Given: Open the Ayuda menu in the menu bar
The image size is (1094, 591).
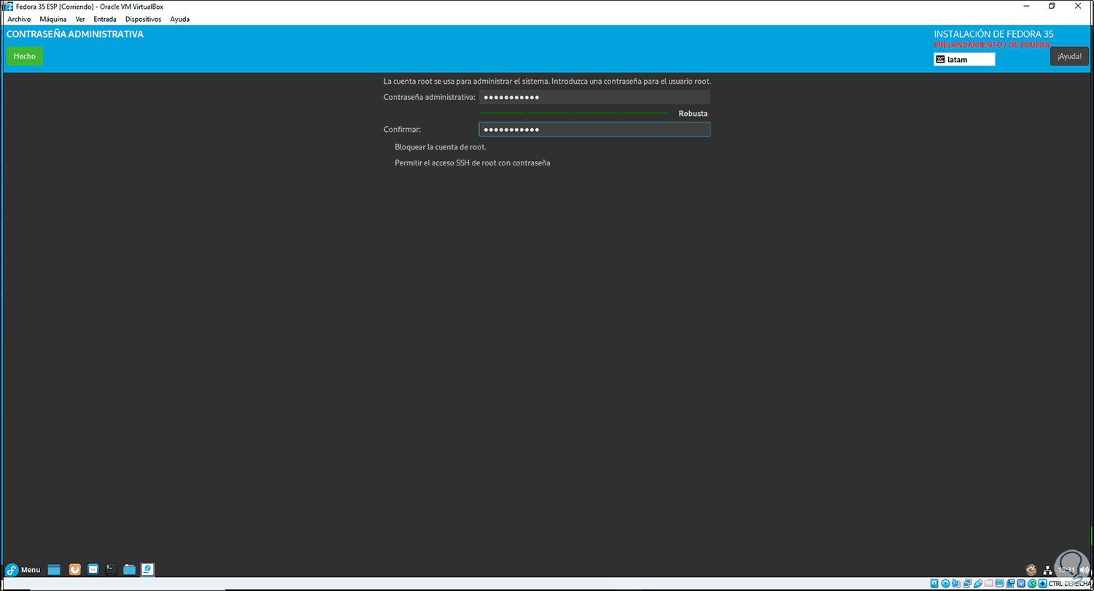Looking at the screenshot, I should point(180,19).
